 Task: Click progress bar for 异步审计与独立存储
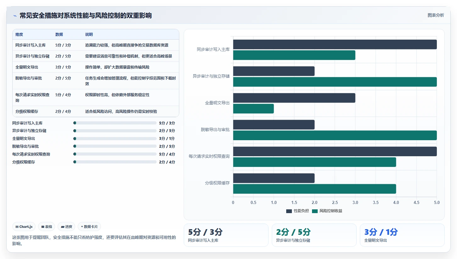(114, 131)
